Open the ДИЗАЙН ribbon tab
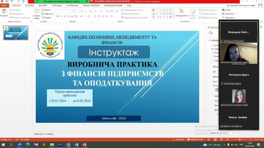This screenshot has width=264, height=148. pos(43,5)
